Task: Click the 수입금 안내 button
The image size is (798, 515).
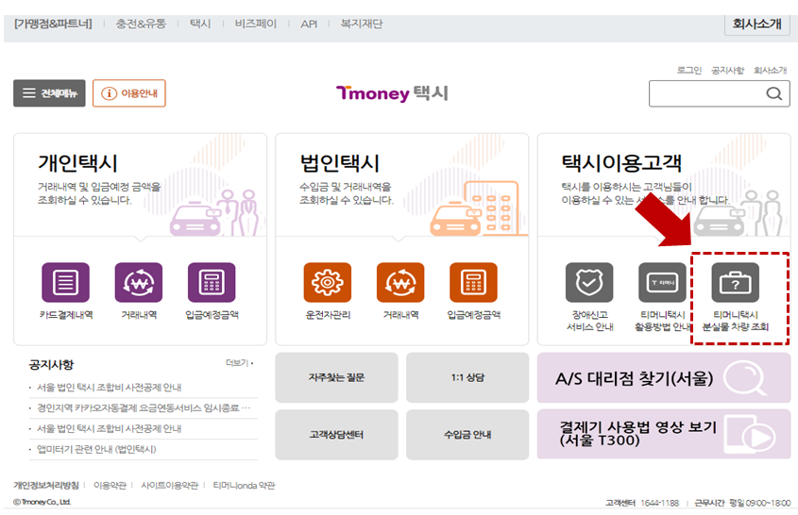Action: (x=467, y=435)
